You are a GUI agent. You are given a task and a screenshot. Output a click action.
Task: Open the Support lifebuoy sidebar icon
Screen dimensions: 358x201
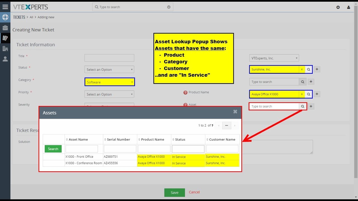click(x=5, y=17)
